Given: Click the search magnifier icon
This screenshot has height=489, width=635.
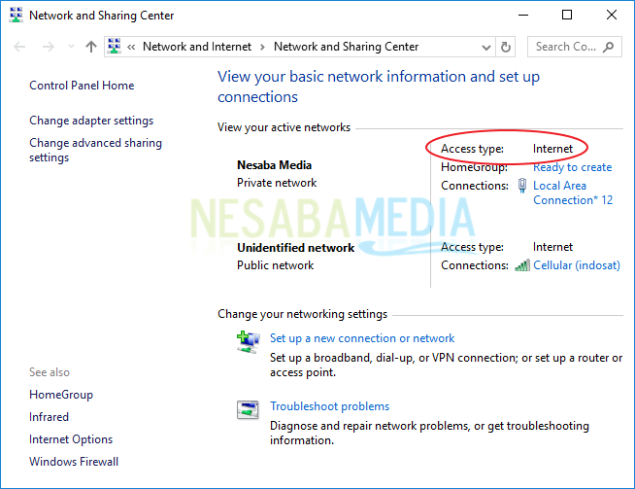Looking at the screenshot, I should (x=609, y=47).
